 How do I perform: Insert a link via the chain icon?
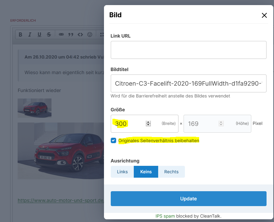tap(61, 35)
